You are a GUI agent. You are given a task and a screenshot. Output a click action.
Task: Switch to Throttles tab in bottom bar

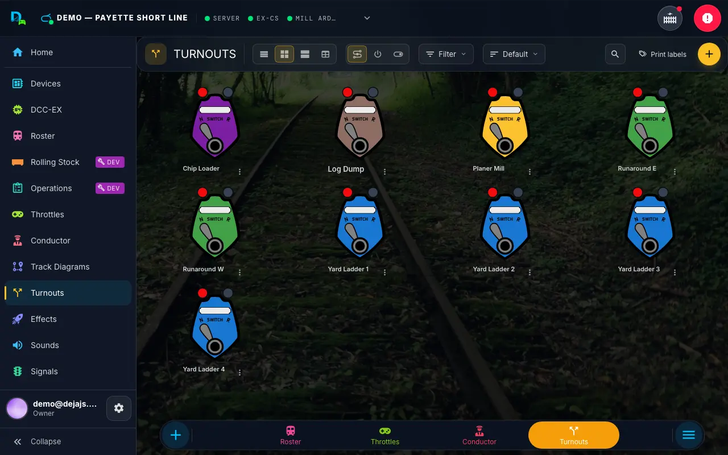tap(385, 436)
